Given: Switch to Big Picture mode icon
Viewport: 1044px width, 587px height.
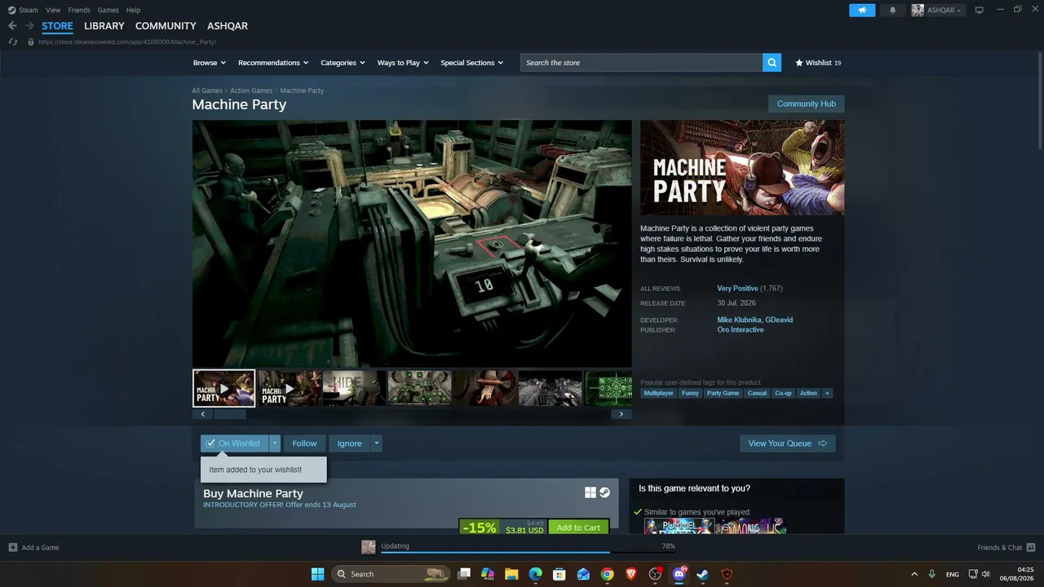Looking at the screenshot, I should tap(980, 10).
